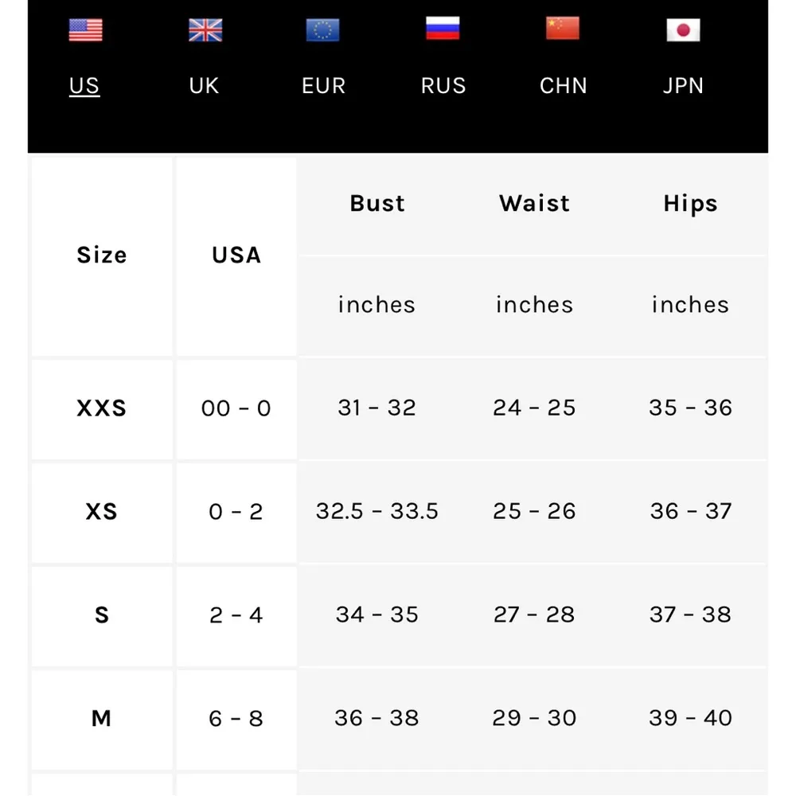Open the RUS sizing tab
Viewport: 796px width, 796px height.
[x=443, y=86]
